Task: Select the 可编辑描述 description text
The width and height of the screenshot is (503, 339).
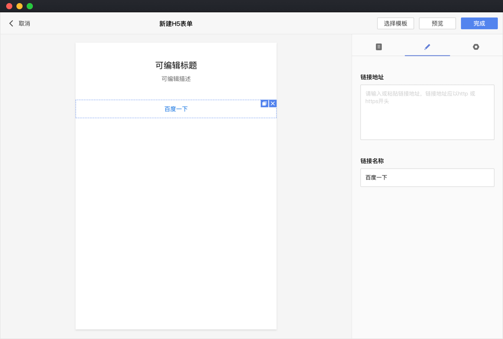Action: [x=176, y=79]
